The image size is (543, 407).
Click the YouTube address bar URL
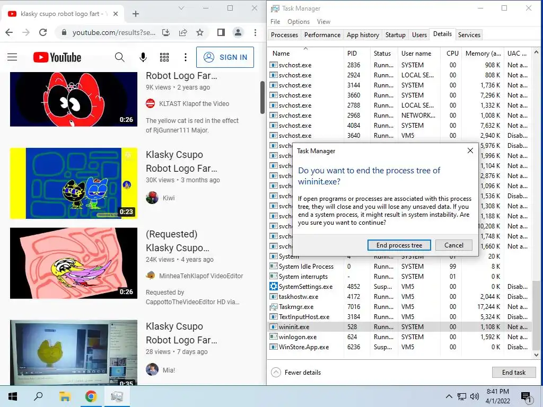113,32
